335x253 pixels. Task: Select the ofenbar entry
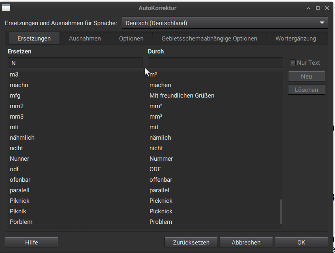click(x=145, y=180)
